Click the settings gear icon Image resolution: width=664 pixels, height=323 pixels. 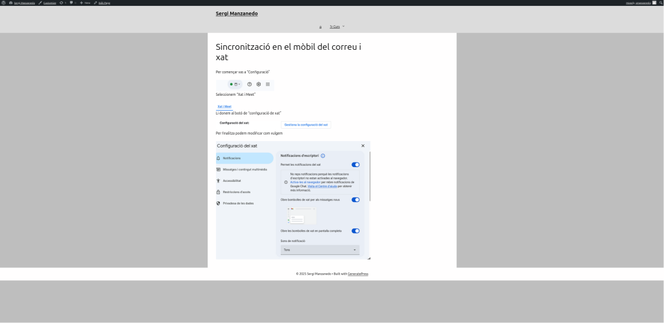click(259, 84)
